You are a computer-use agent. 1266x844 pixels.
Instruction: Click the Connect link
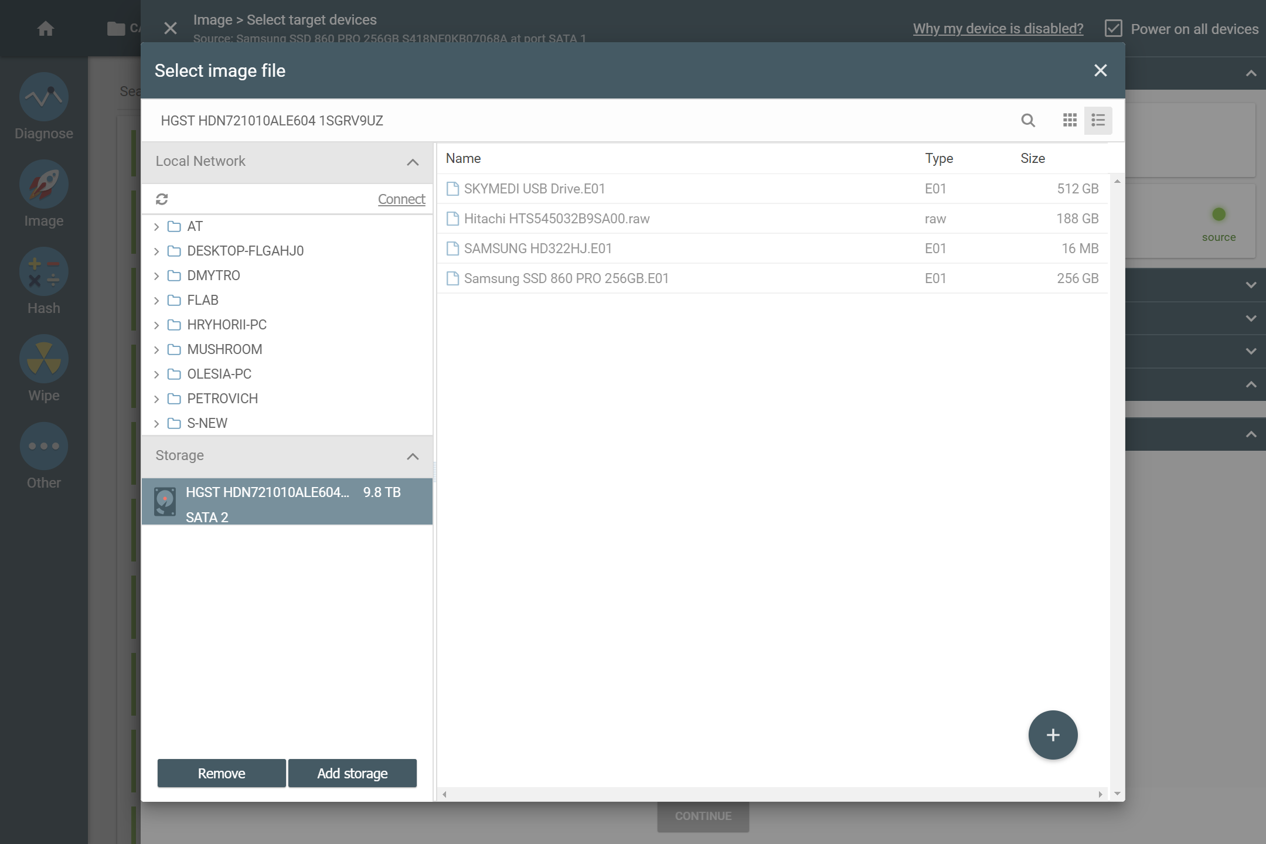401,199
